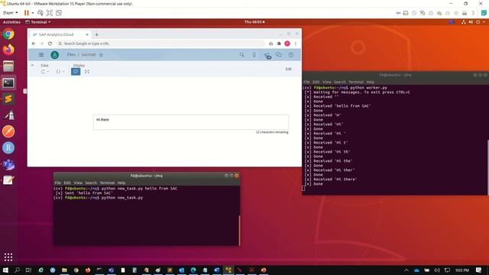
Task: Click the lightbulb icon in SAC header
Action: click(254, 54)
